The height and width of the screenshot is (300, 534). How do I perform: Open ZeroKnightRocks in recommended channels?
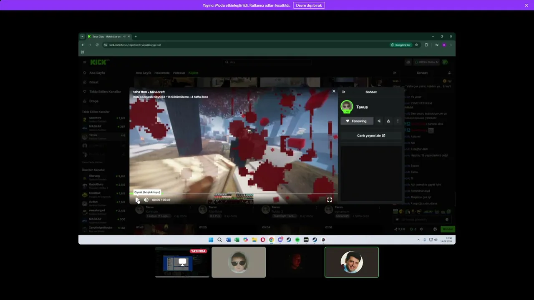coord(104,229)
